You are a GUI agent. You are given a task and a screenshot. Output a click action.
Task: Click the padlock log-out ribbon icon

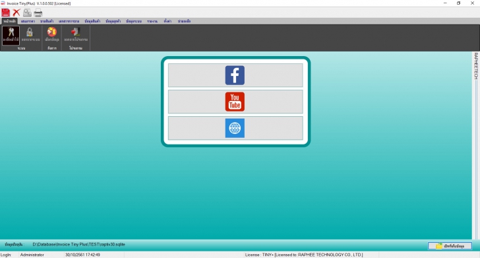point(30,35)
